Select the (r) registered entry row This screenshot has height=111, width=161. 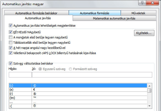(78, 94)
